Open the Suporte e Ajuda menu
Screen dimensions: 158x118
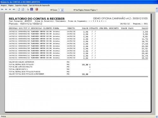[x=21, y=5]
